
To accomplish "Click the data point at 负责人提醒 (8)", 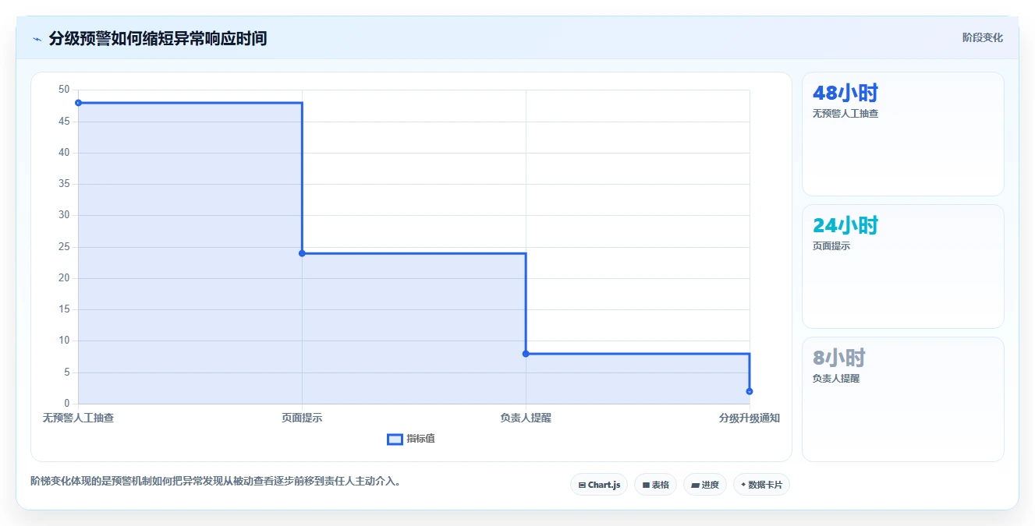I will point(526,354).
